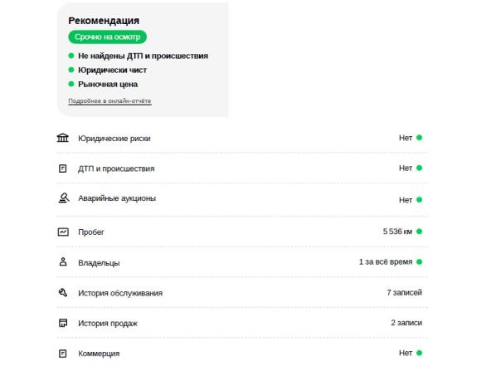Click the document icon next to ДТП и происшествия
The height and width of the screenshot is (371, 496).
[x=63, y=168]
